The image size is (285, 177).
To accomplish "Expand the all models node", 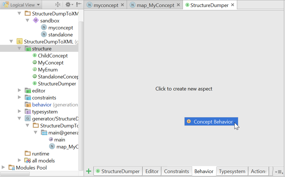I will pyautogui.click(x=19, y=161).
